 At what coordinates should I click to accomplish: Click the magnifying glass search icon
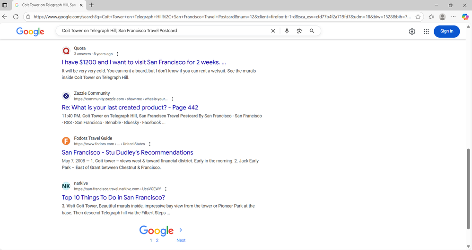[312, 31]
